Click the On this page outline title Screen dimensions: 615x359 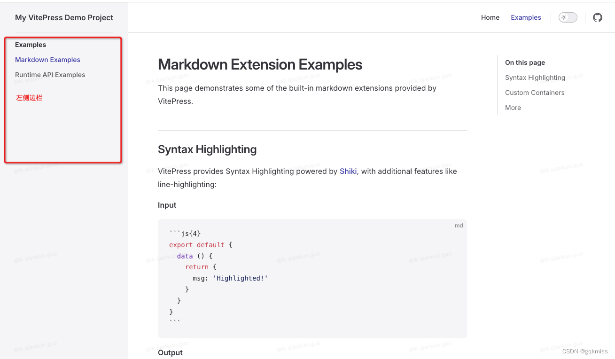click(x=525, y=62)
